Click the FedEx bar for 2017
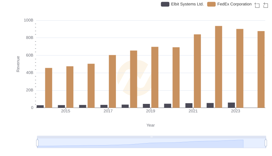 (112, 82)
